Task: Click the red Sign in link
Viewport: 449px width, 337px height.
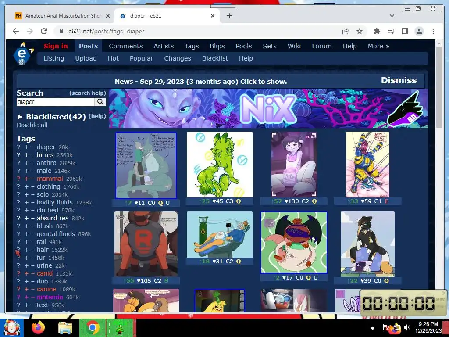Action: tap(56, 46)
